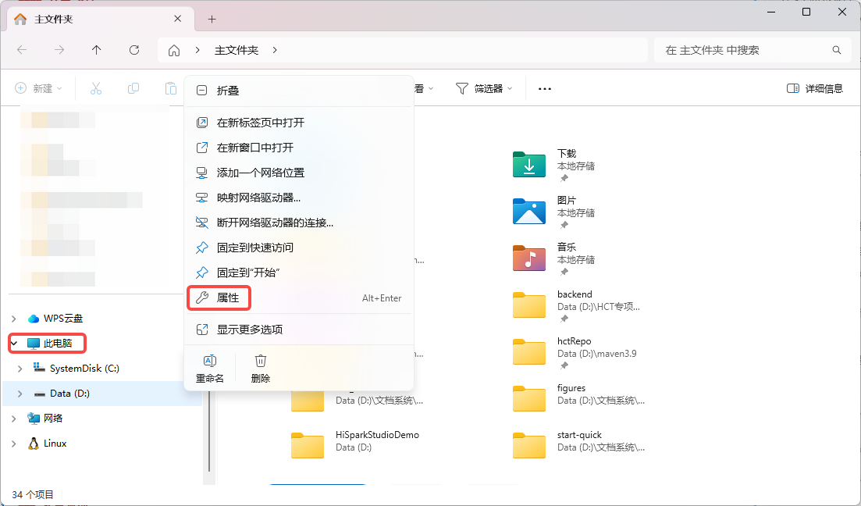Screen dimensions: 861x506
Task: Open the 下载 downloads folder icon
Action: tap(528, 164)
